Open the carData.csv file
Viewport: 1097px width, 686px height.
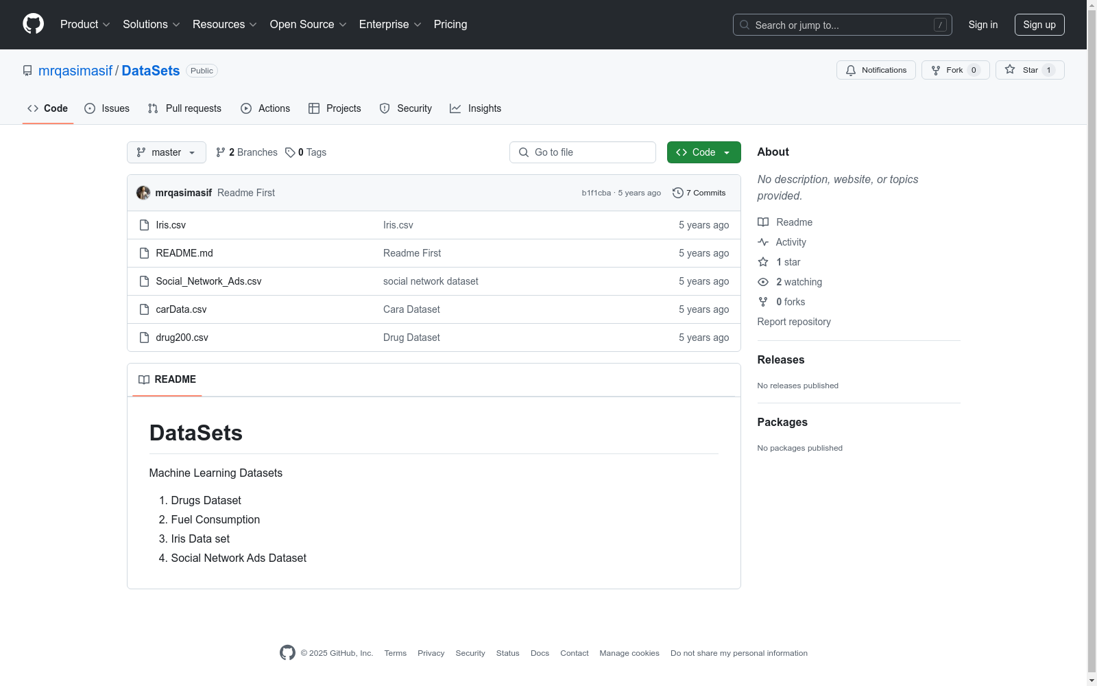pos(181,309)
